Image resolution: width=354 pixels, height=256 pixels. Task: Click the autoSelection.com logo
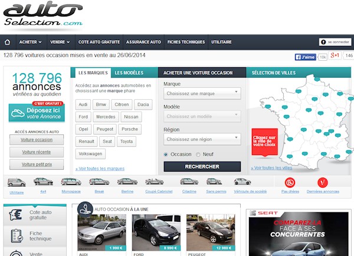43,14
